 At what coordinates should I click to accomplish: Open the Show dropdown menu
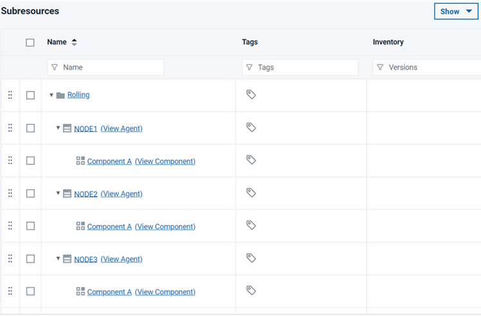point(456,12)
